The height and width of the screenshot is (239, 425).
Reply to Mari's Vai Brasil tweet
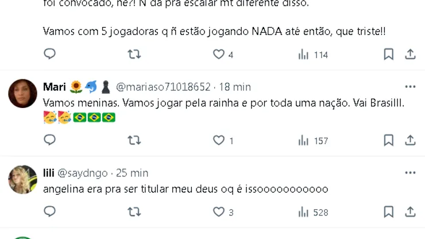(50, 140)
